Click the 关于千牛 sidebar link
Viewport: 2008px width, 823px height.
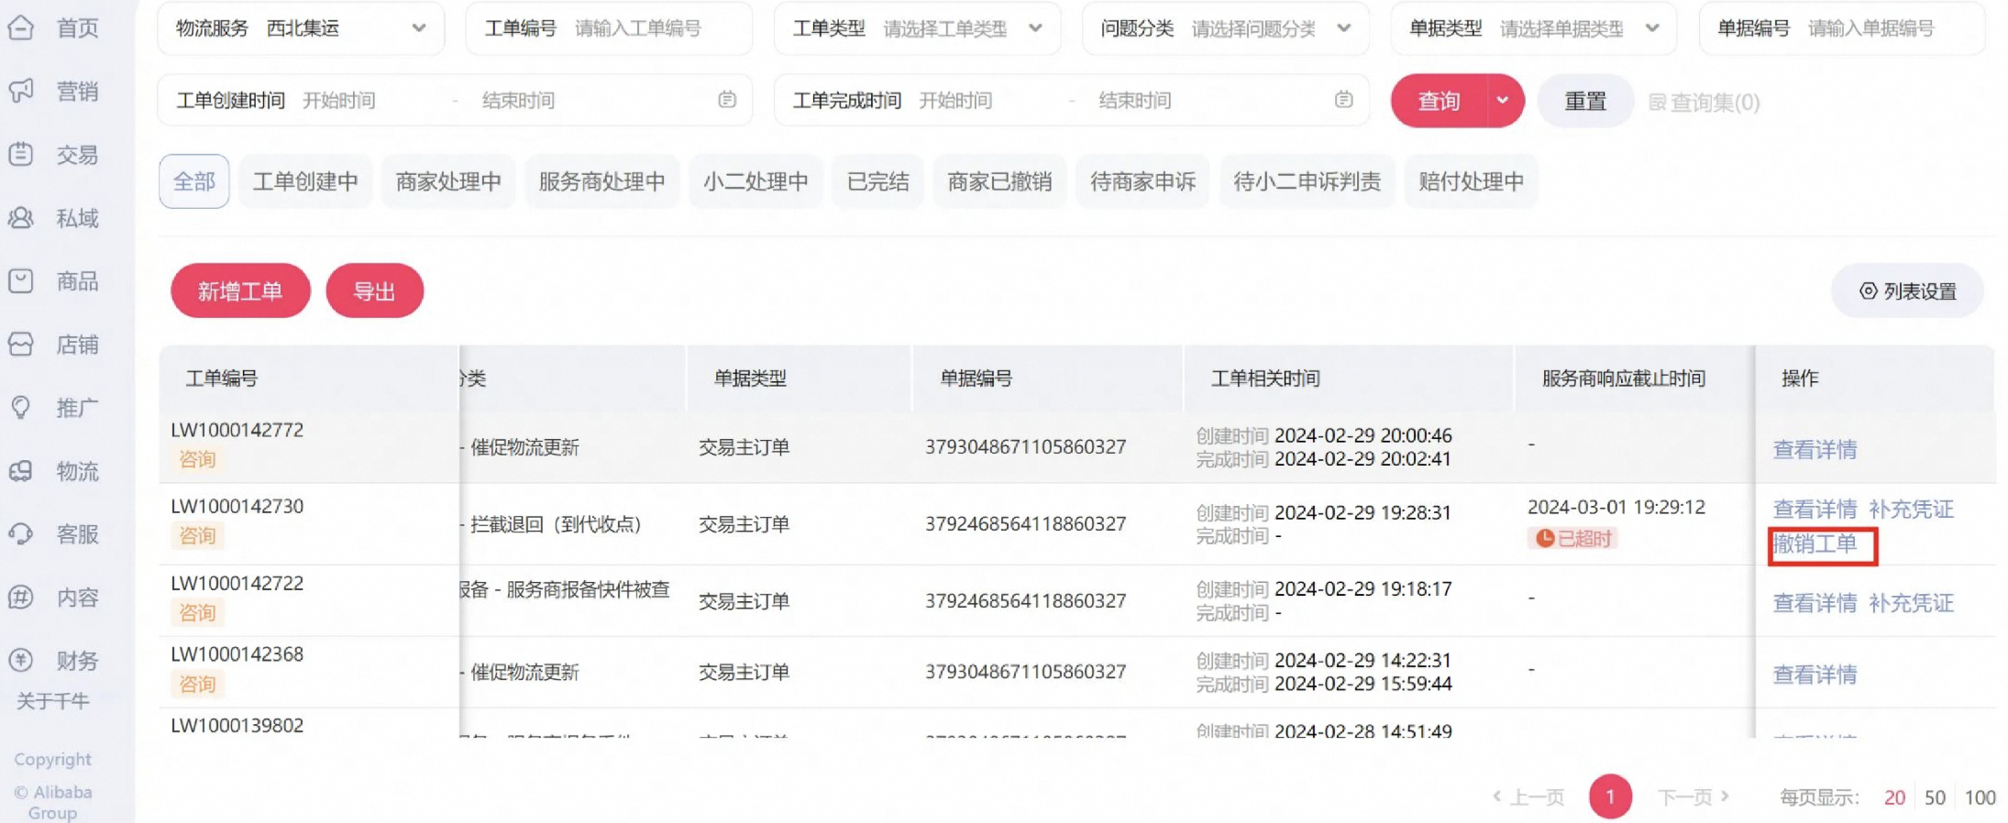coord(52,701)
